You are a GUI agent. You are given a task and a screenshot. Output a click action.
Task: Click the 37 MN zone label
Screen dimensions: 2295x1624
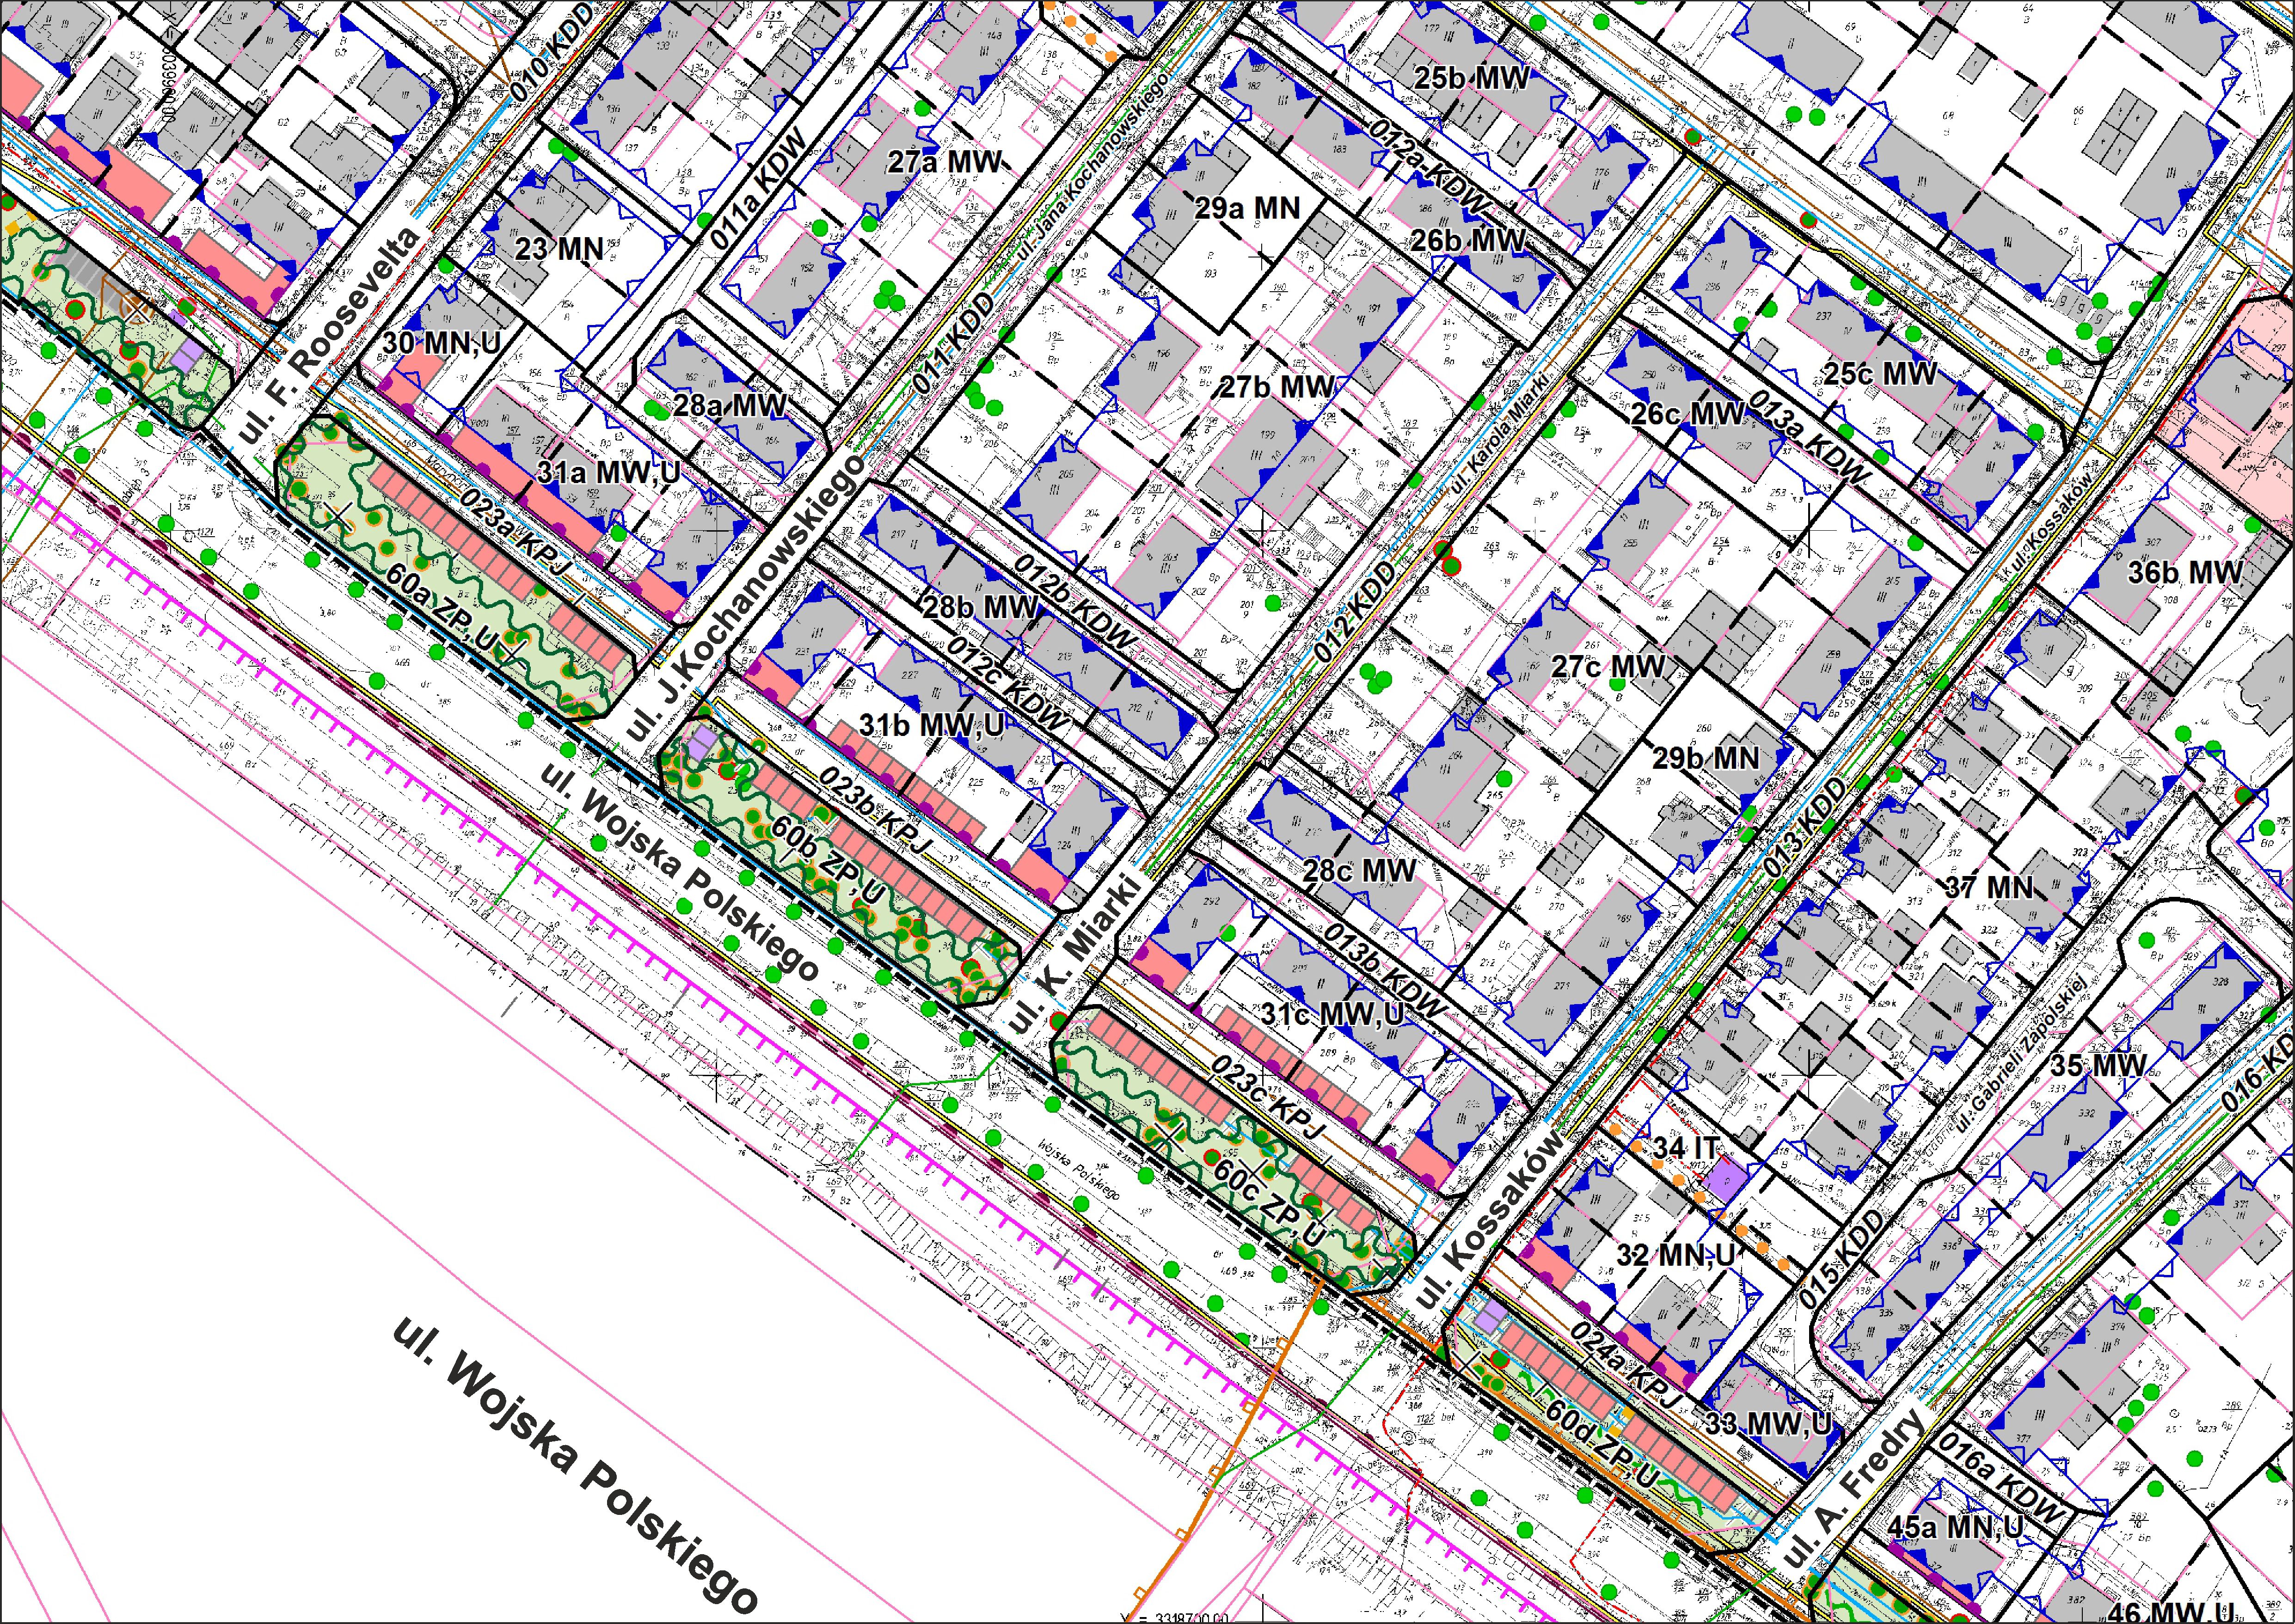1989,887
